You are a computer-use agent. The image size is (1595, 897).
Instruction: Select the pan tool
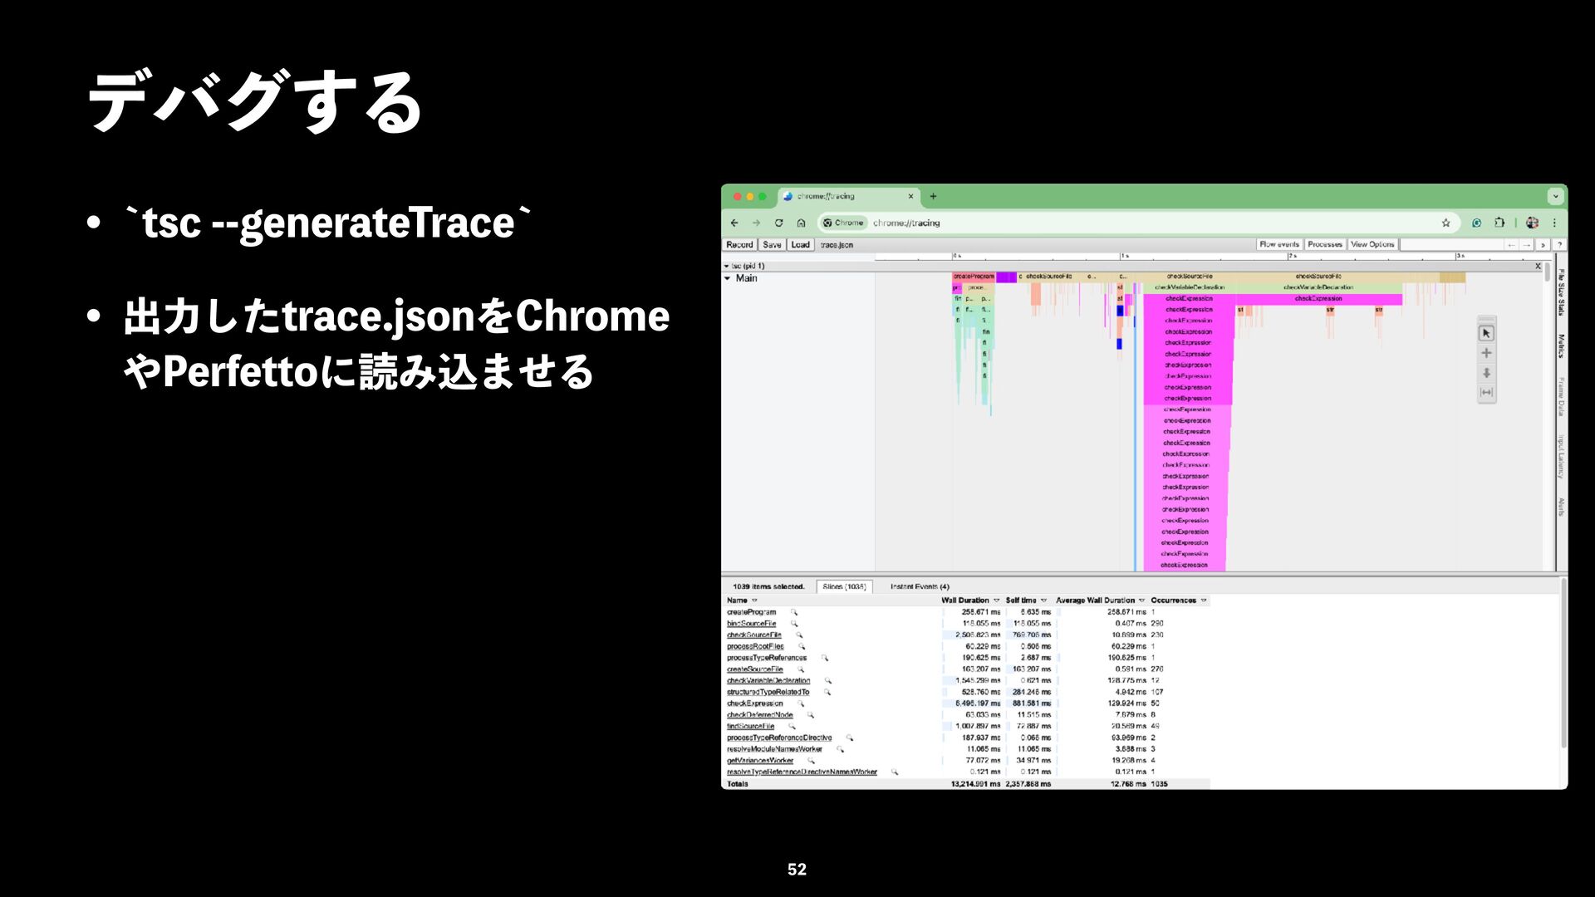1486,353
